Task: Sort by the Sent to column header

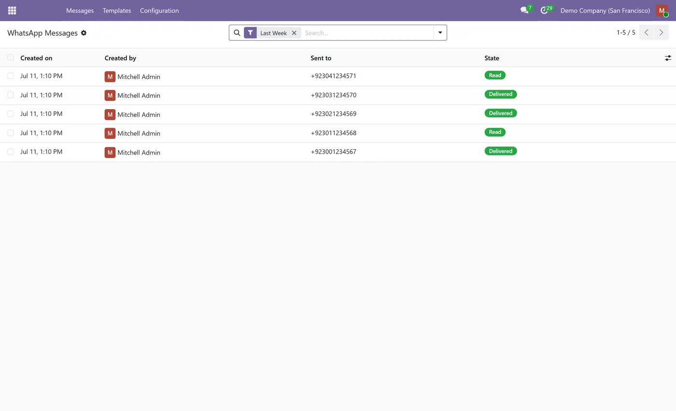Action: tap(321, 58)
